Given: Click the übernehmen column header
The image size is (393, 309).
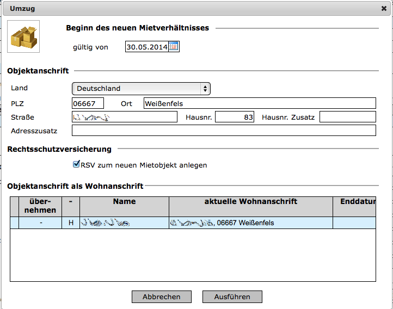Looking at the screenshot, I should [x=41, y=206].
